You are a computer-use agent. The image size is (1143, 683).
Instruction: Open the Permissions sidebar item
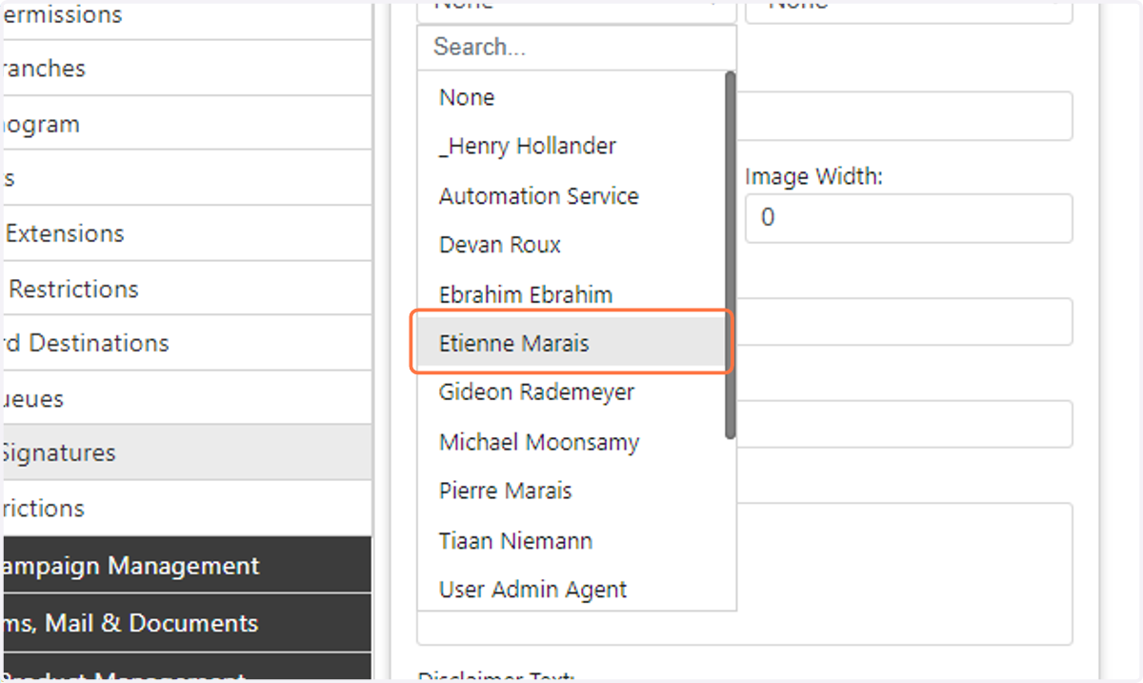point(186,17)
